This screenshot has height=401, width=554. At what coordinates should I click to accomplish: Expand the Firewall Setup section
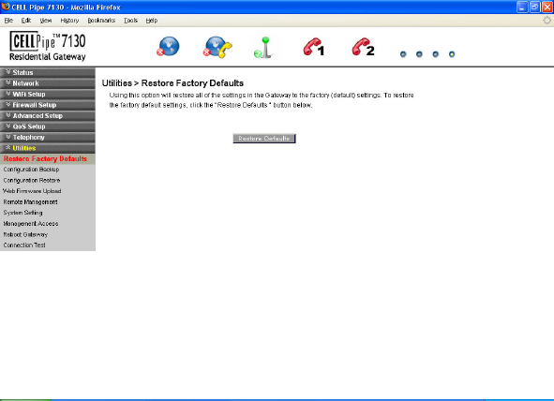(x=48, y=105)
